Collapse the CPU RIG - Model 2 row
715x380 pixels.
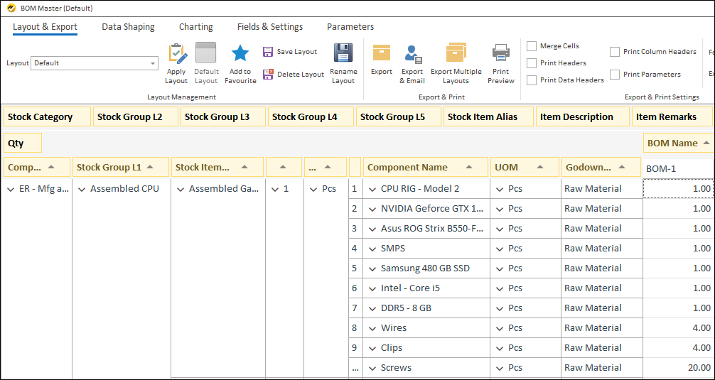[372, 190]
